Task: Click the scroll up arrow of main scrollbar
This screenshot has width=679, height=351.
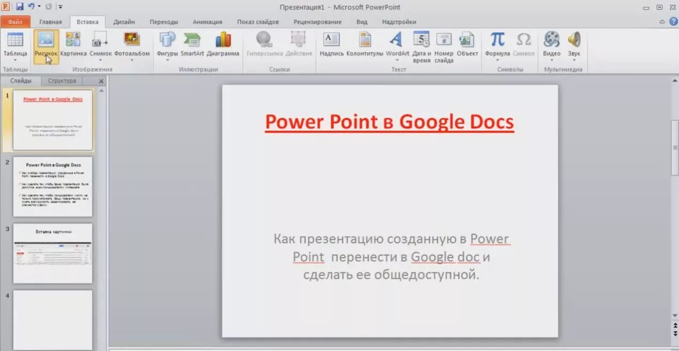Action: point(675,80)
